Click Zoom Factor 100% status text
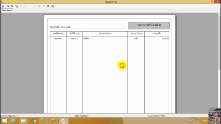The image size is (221, 124). point(156,116)
